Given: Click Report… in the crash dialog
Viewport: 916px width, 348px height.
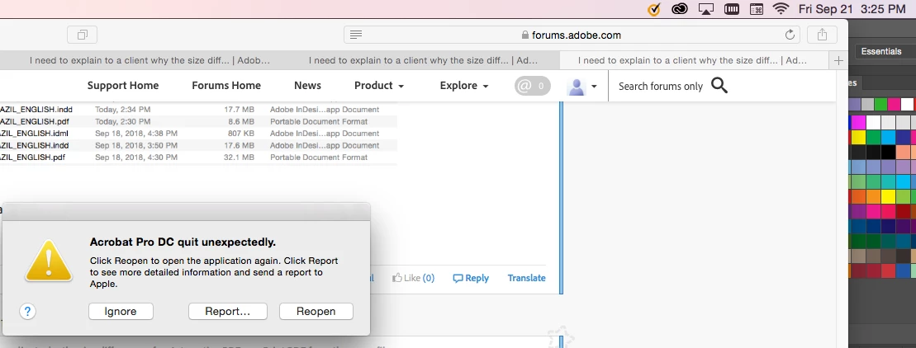Looking at the screenshot, I should [227, 311].
